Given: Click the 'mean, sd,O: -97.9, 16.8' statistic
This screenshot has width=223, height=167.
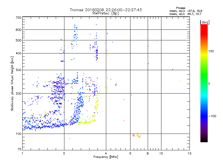Looking at the screenshot, I should tap(186, 11).
